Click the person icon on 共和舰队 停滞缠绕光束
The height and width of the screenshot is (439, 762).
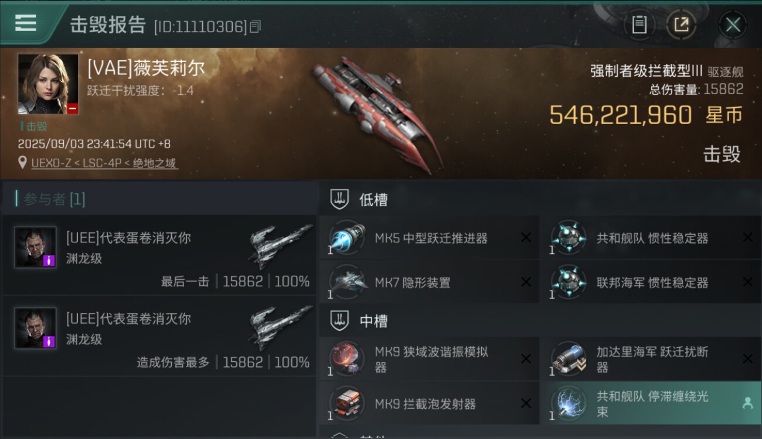(747, 403)
